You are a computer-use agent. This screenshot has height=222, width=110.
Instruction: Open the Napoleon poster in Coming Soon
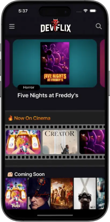pos(39,194)
